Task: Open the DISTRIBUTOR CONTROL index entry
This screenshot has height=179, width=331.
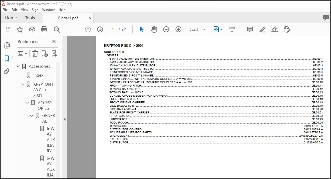Action: pos(216,129)
